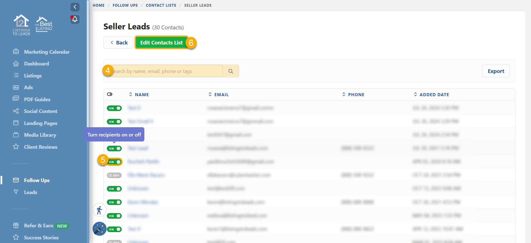The image size is (531, 243).
Task: Go to the Follow Ups breadcrumb
Action: 125,5
